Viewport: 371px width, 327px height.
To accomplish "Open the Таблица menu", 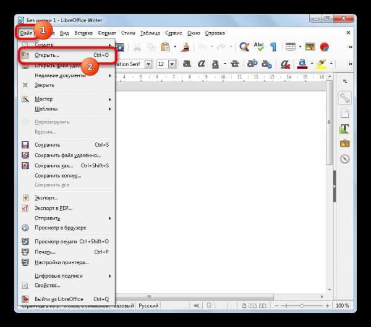I will click(150, 33).
